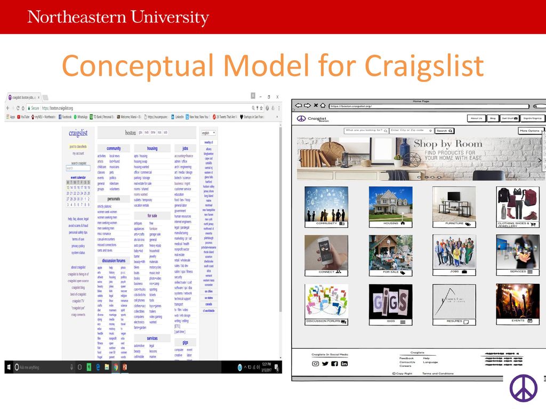Screen dimensions: 546x409
Task: Open the Chrome three-dot menu
Action: click(278, 108)
